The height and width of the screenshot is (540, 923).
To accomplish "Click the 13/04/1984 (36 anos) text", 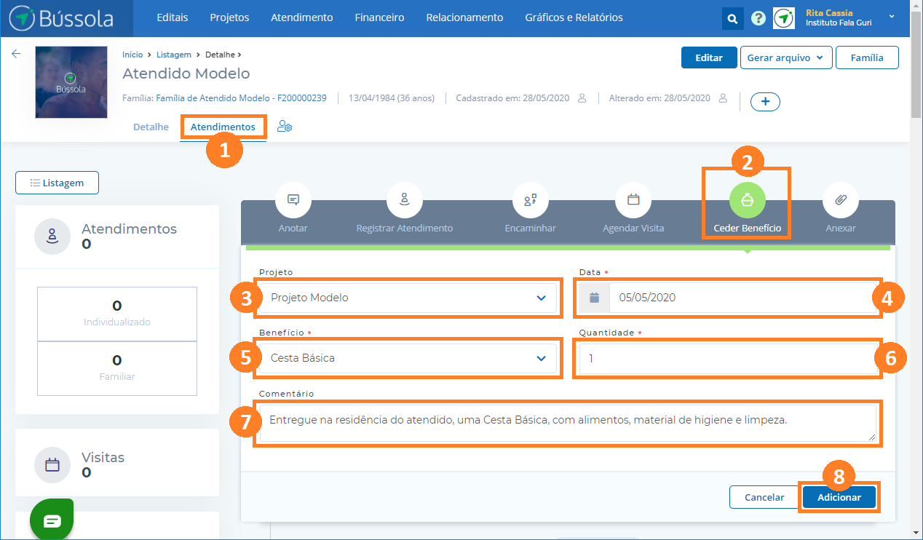I will 391,98.
